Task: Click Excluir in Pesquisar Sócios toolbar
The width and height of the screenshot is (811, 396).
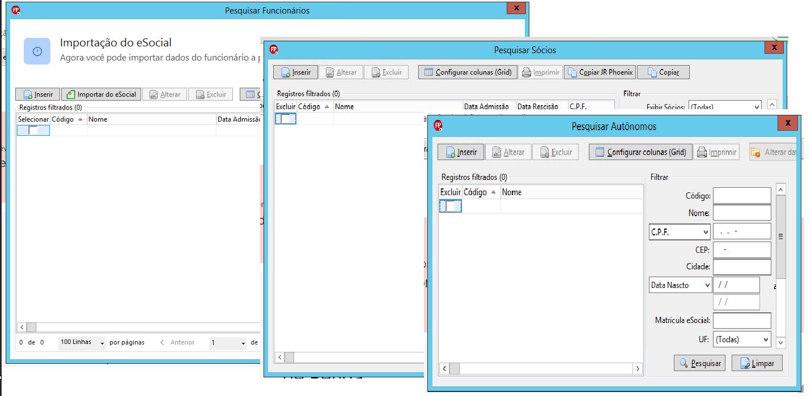Action: pos(386,72)
